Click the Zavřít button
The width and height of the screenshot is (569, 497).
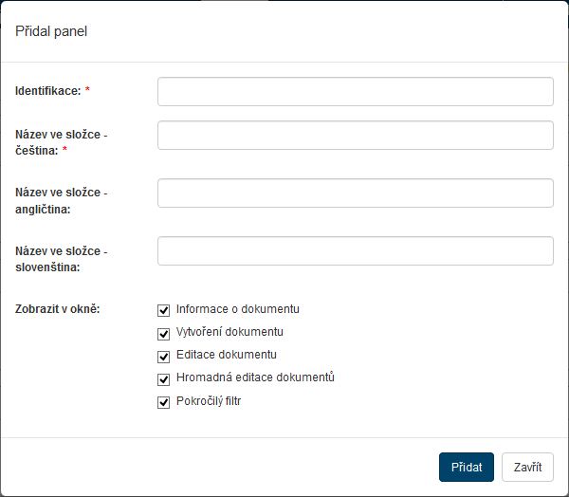[527, 467]
